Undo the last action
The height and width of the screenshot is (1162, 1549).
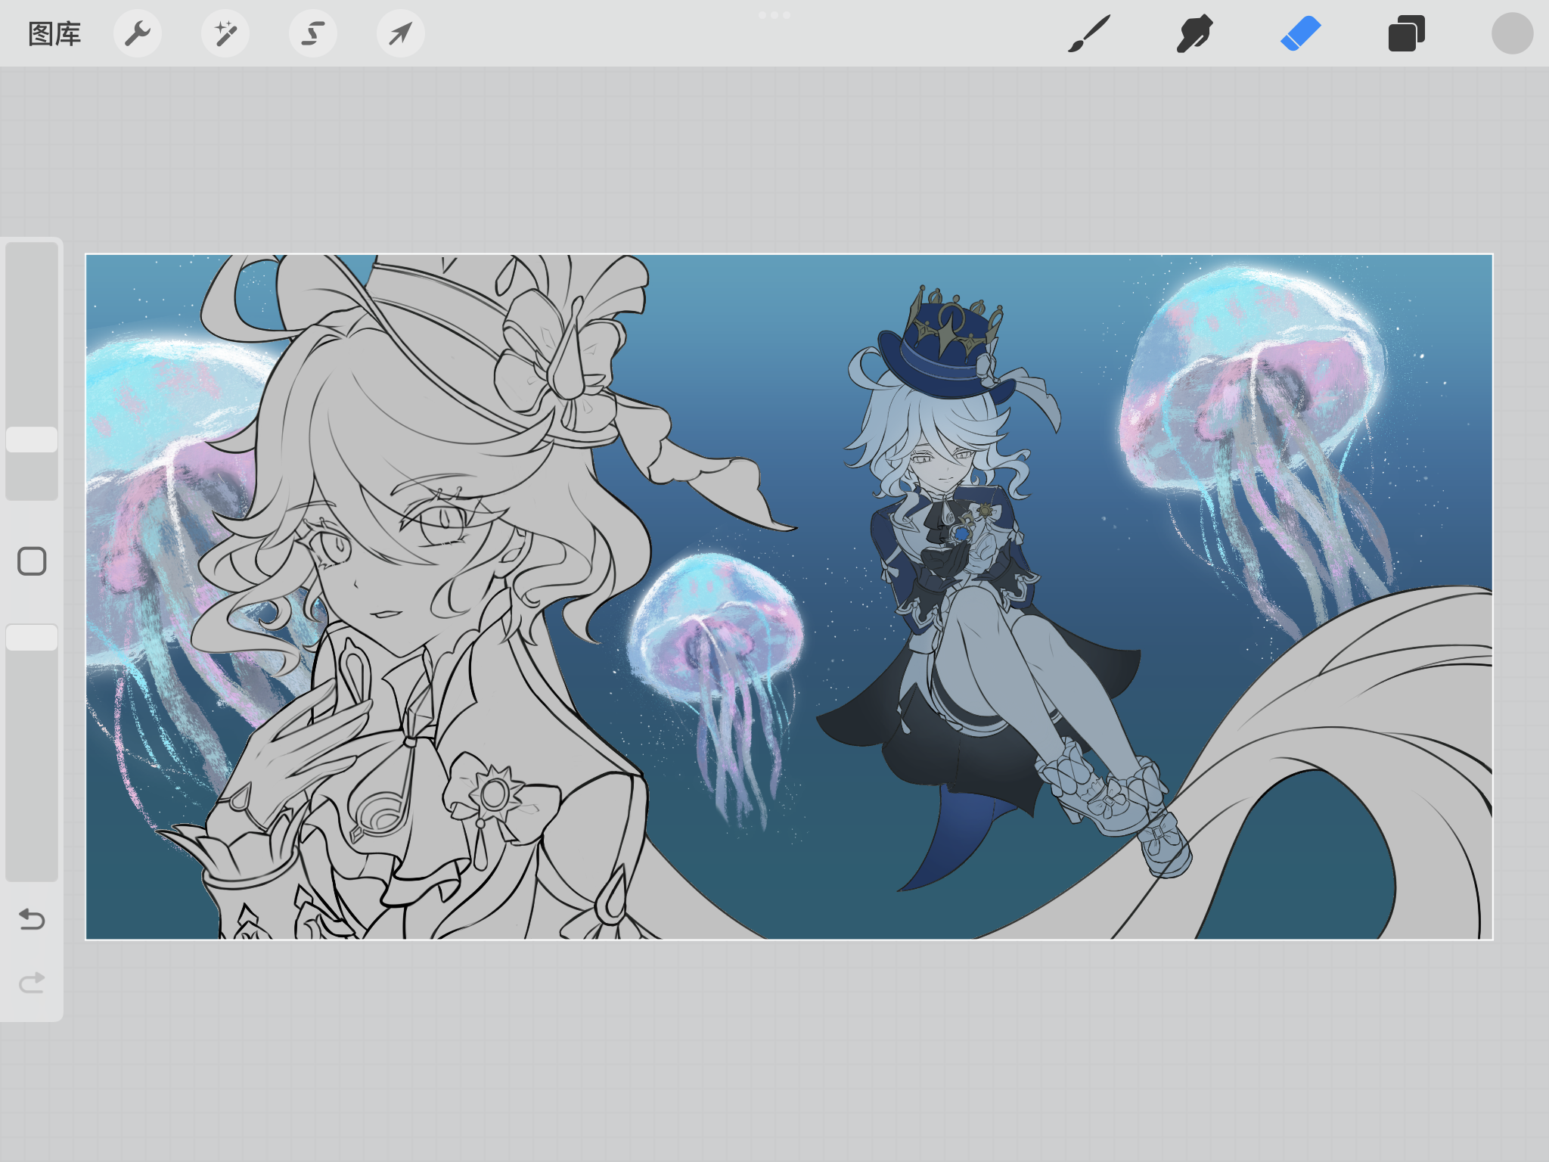point(32,919)
